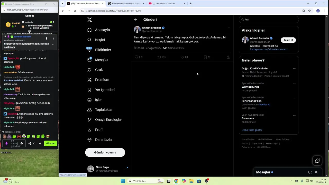The height and width of the screenshot is (185, 329).
Task: Open Keşfet in the X sidebar
Action: click(x=96, y=40)
